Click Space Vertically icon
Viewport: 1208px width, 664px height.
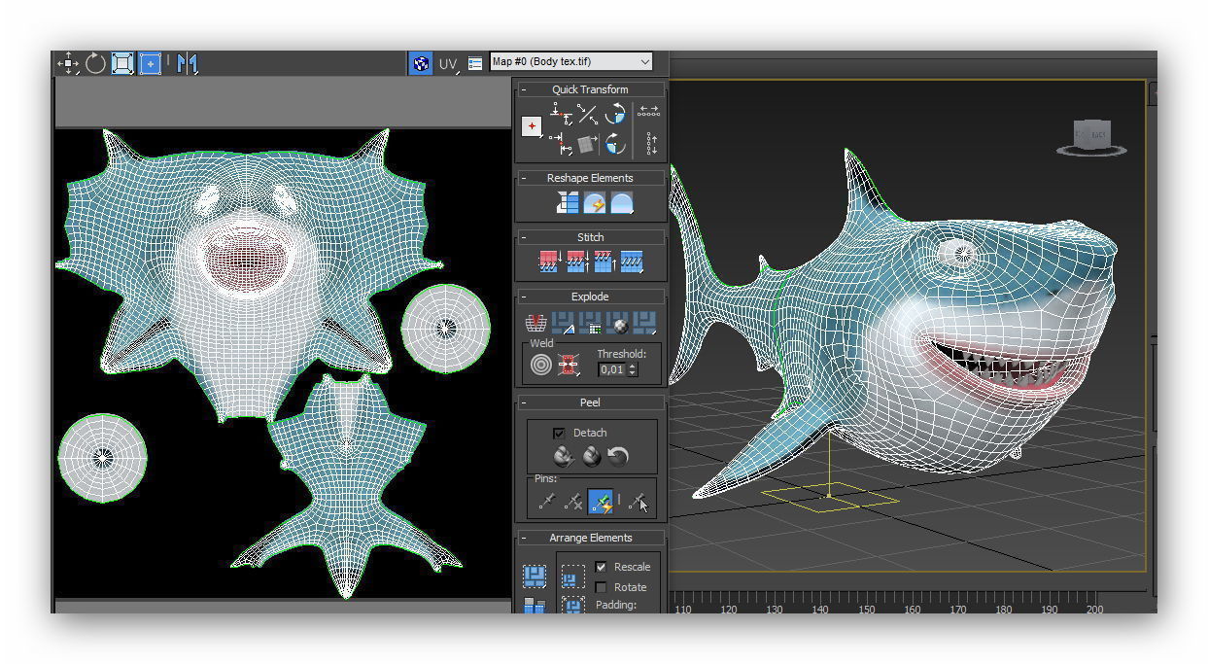click(651, 145)
